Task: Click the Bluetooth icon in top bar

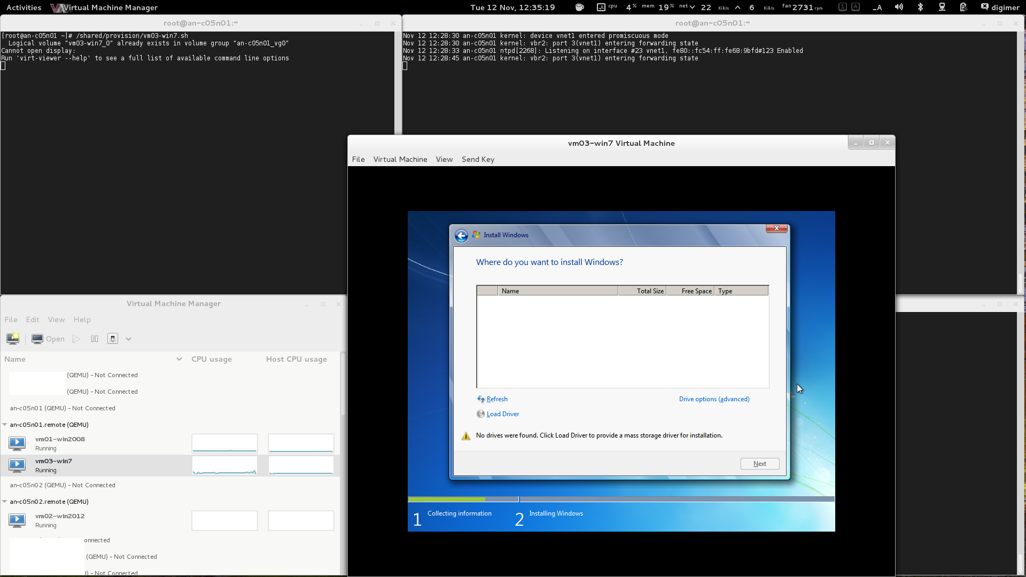Action: coord(920,7)
